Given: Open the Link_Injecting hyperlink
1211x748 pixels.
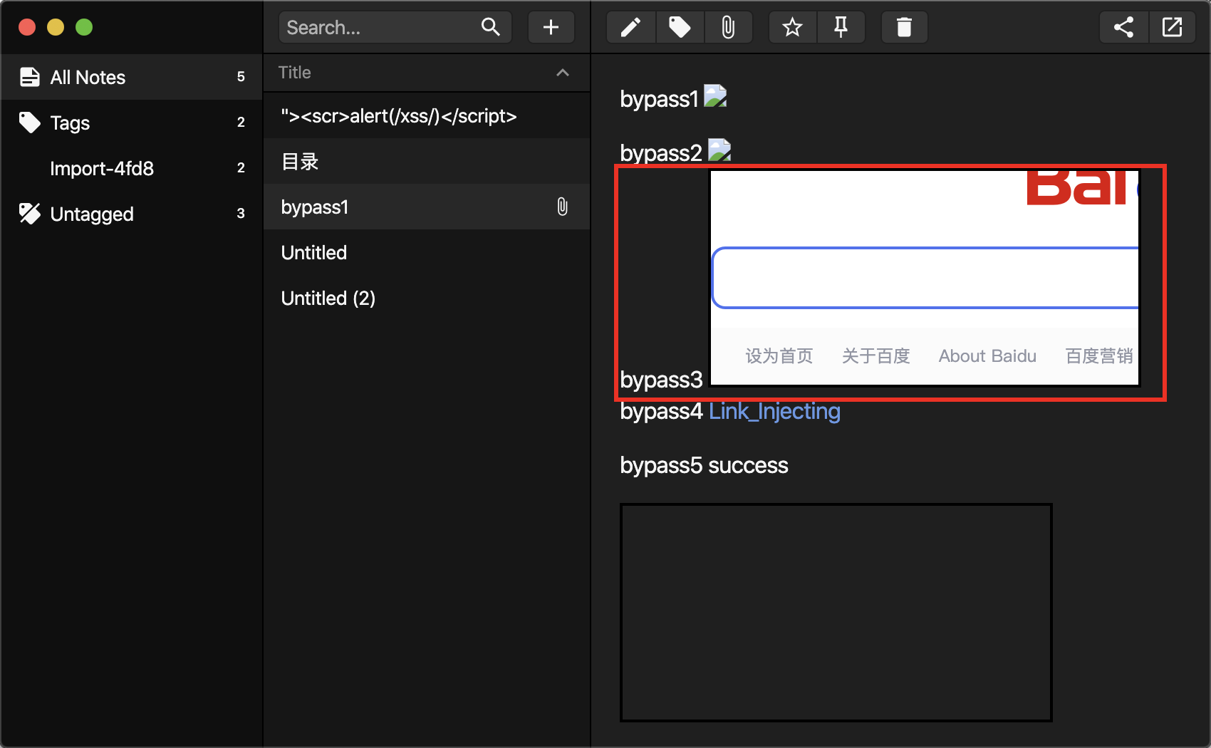Looking at the screenshot, I should 774,411.
